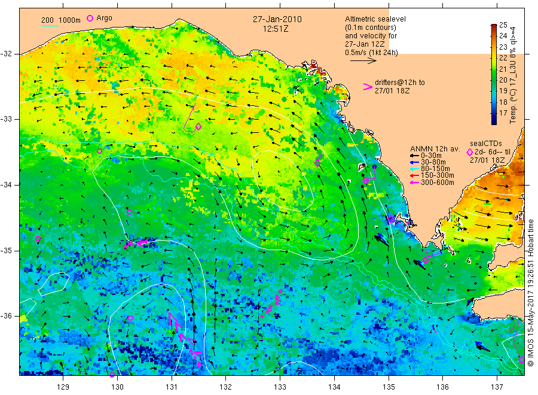Select seal CTD diamond near 33.1S 131.5E

[198, 127]
